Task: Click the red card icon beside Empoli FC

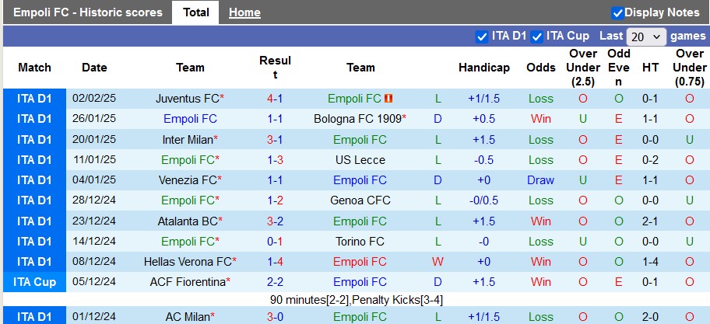Action: tap(388, 99)
